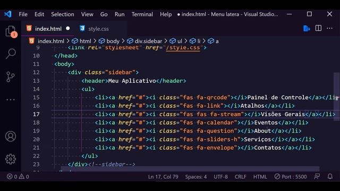Click the errors count icon in status bar
This screenshot has height=191, width=340.
(x=10, y=177)
